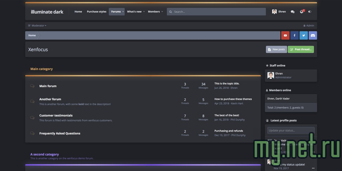Select the Home navigation item

coord(78,12)
